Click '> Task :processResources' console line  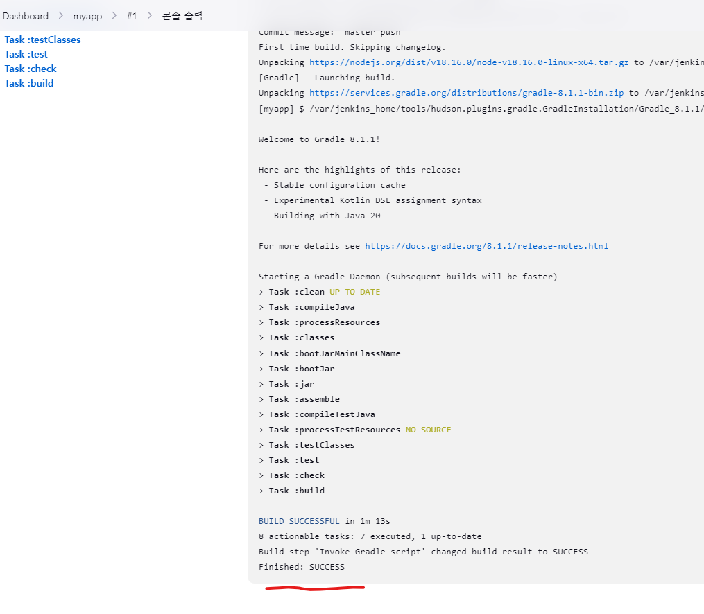319,322
